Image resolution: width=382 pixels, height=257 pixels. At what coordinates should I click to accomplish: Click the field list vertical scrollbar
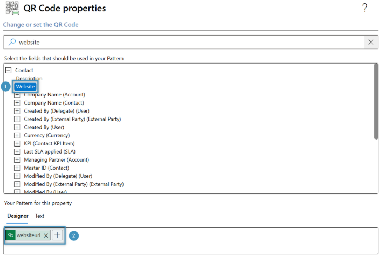coord(376,102)
